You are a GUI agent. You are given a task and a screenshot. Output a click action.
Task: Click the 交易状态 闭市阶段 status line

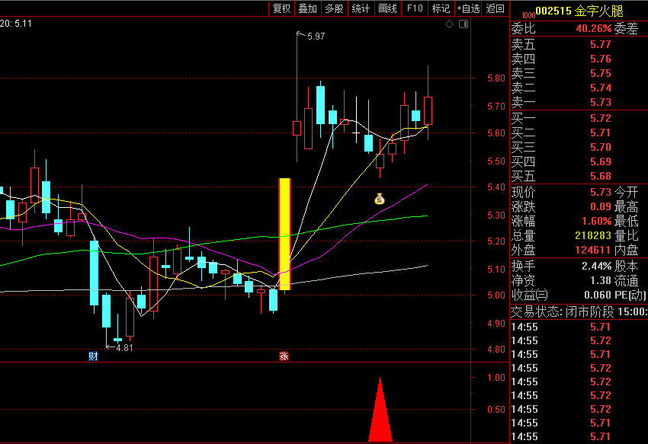pos(579,311)
